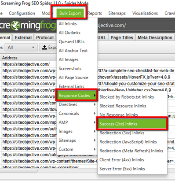This screenshot has width=175, height=181.
Task: Choose Blocked by Robots.txt Inlinks
Action: (132, 97)
